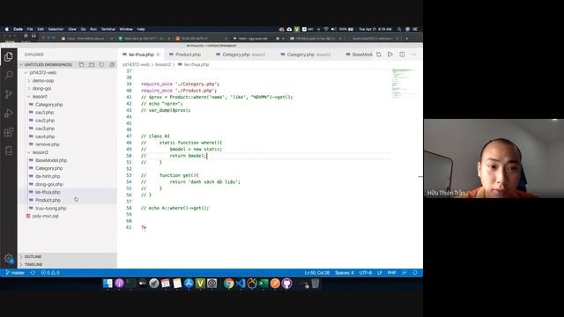
Task: Click the LF end-of-line indicator
Action: click(x=380, y=273)
